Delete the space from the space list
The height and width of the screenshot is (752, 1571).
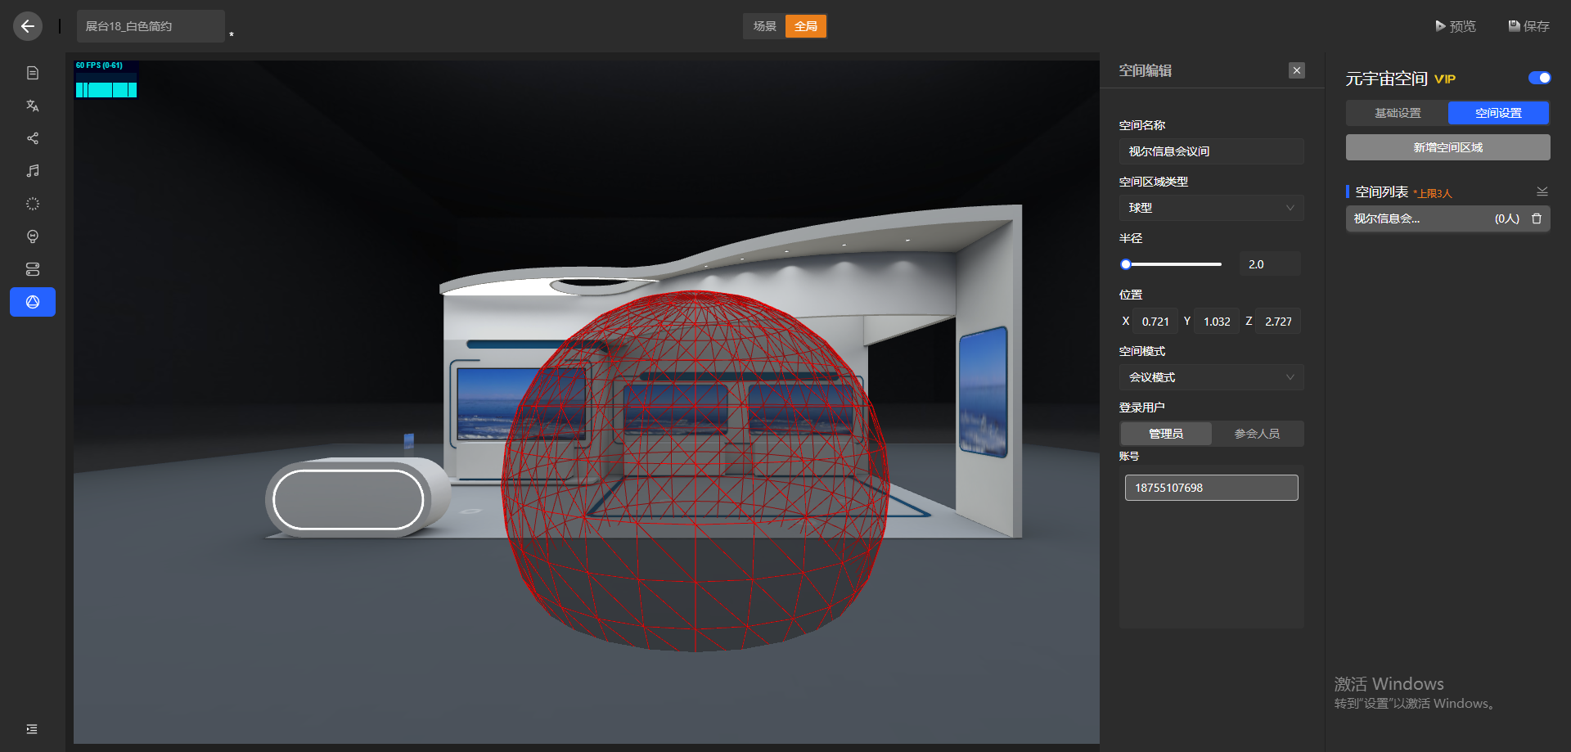[x=1537, y=218]
